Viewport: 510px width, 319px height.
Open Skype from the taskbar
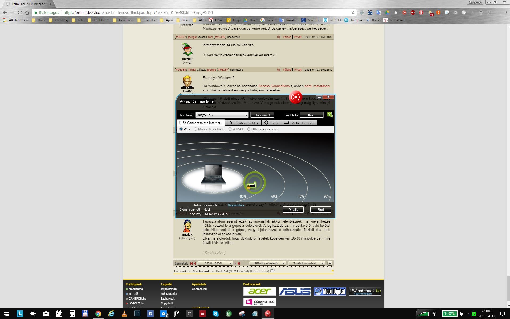(215, 314)
